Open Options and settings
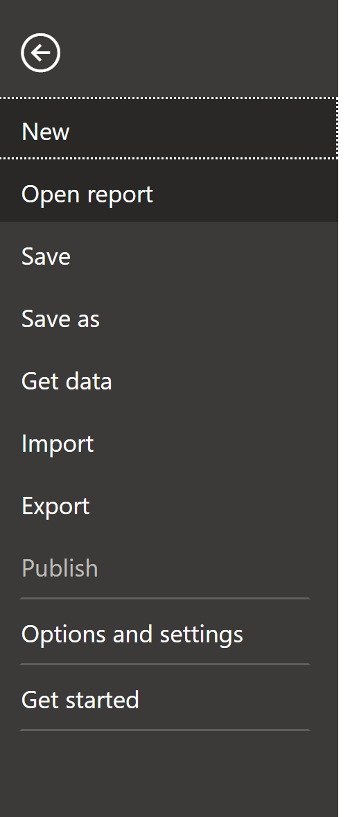 pos(168,633)
